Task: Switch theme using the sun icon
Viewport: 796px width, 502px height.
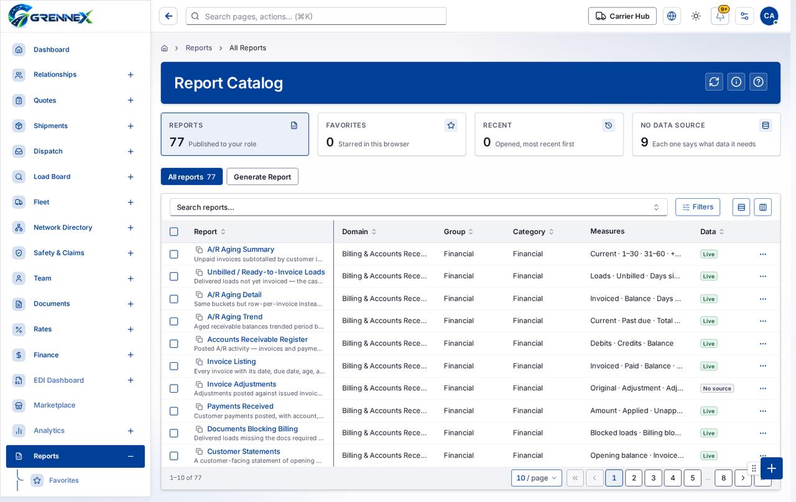Action: coord(696,16)
